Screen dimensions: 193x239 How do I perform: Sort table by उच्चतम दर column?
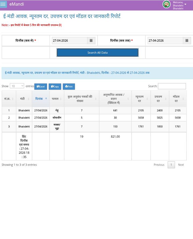pos(159,99)
